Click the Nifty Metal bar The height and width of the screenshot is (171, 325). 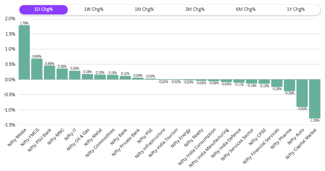point(100,77)
